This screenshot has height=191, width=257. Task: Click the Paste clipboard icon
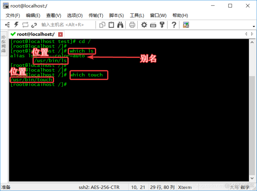tap(111, 25)
